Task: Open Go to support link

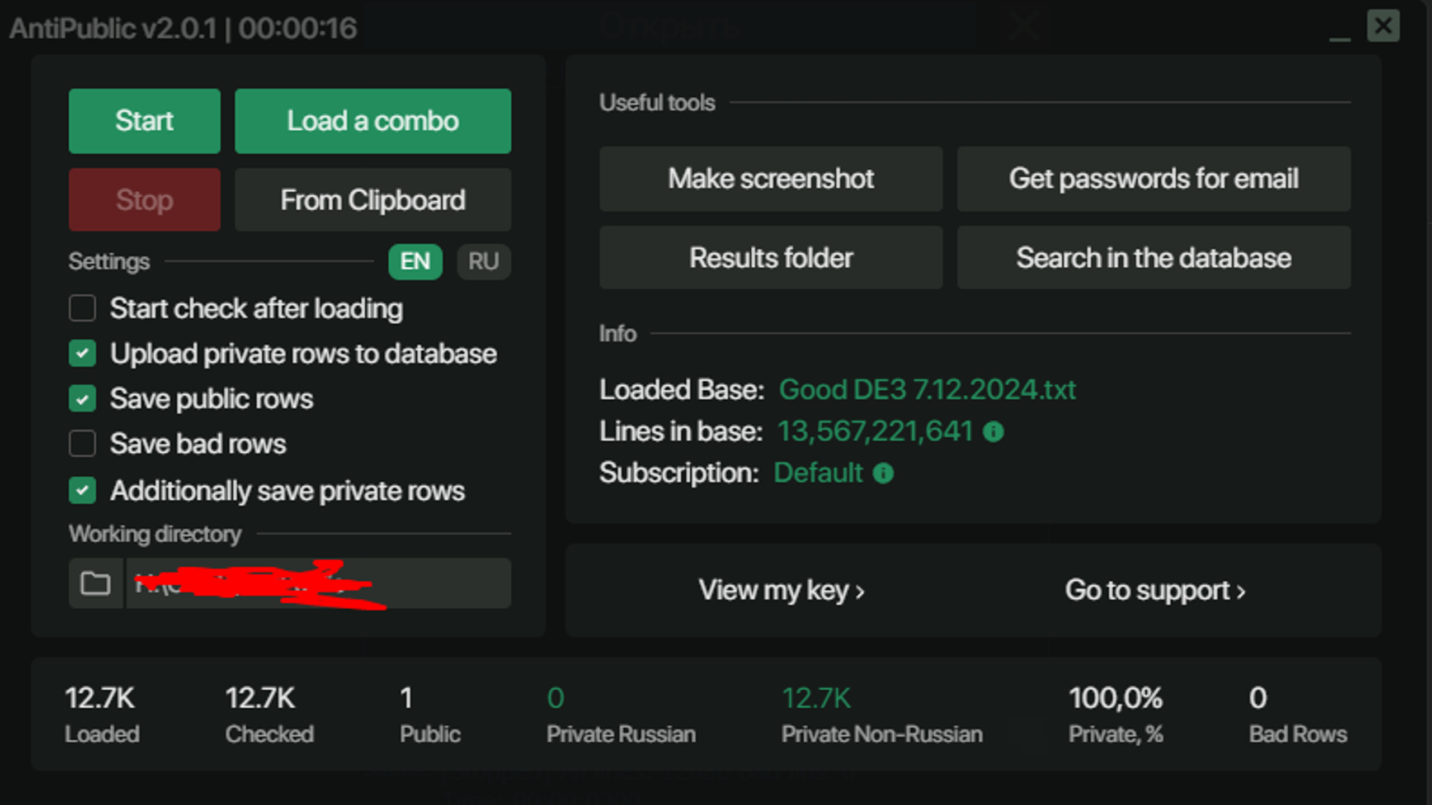Action: 1155,590
